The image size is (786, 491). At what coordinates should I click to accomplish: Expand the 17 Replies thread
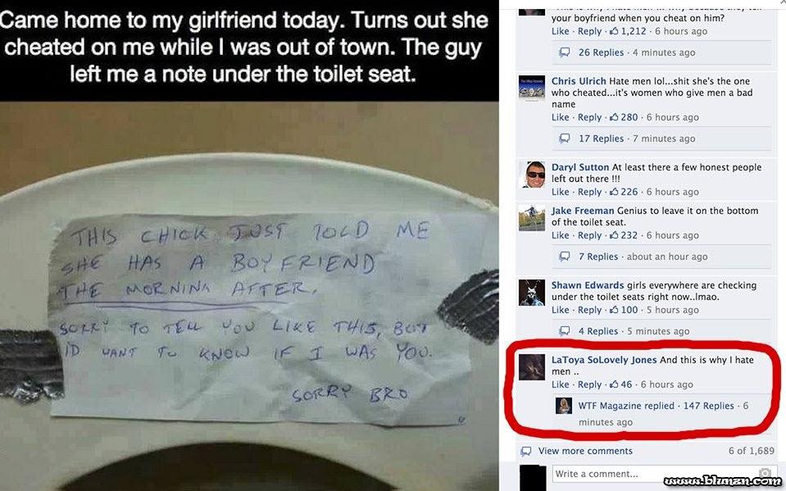[601, 139]
